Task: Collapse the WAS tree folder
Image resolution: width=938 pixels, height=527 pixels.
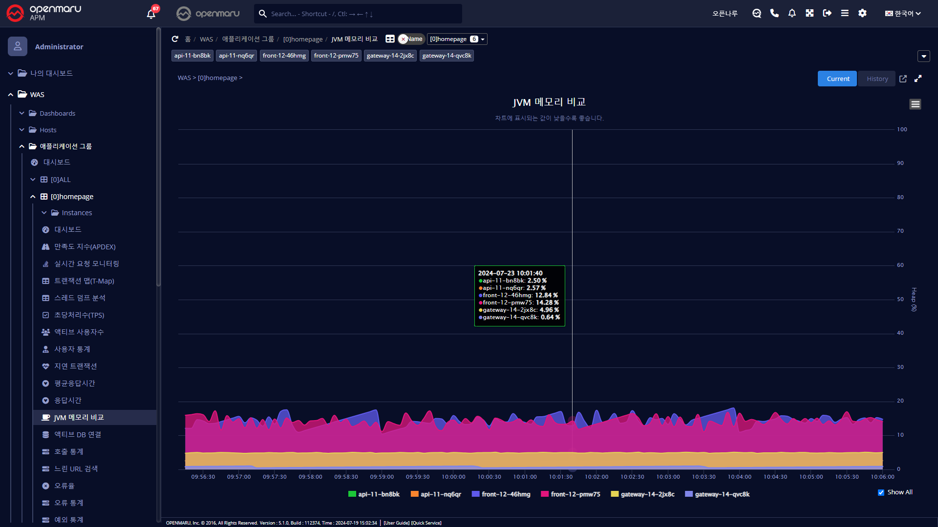Action: pos(11,95)
